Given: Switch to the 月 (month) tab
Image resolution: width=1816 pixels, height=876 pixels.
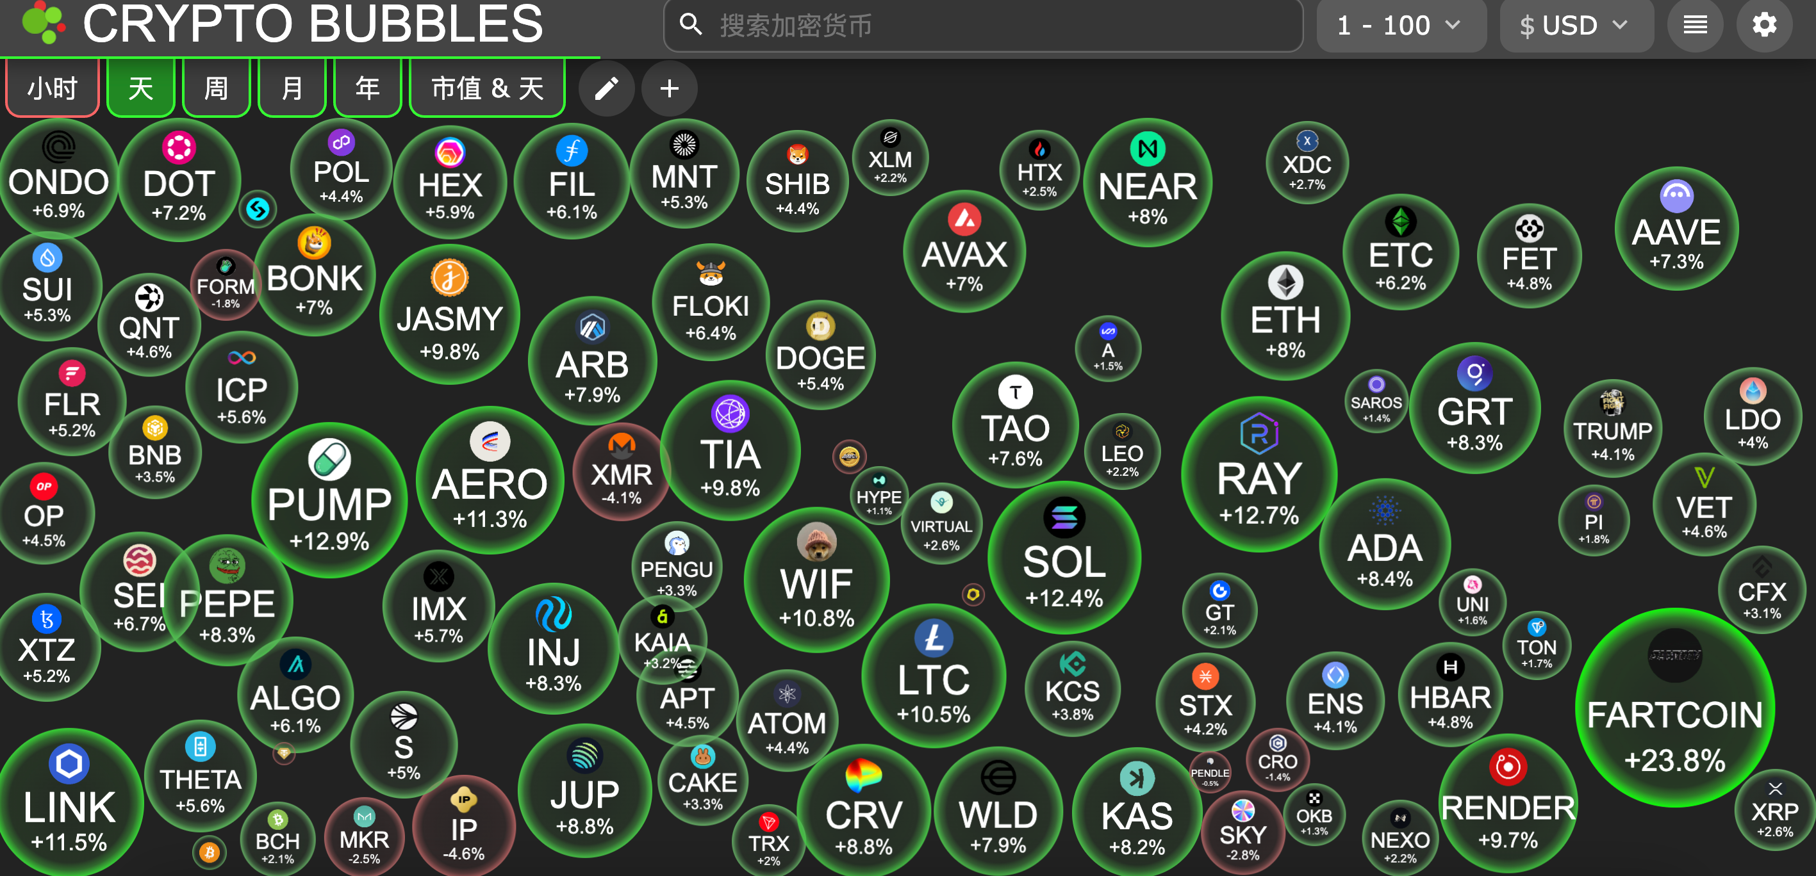Looking at the screenshot, I should click(292, 88).
